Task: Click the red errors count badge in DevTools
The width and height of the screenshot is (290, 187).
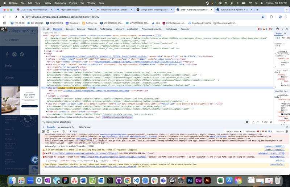Action: (x=260, y=29)
